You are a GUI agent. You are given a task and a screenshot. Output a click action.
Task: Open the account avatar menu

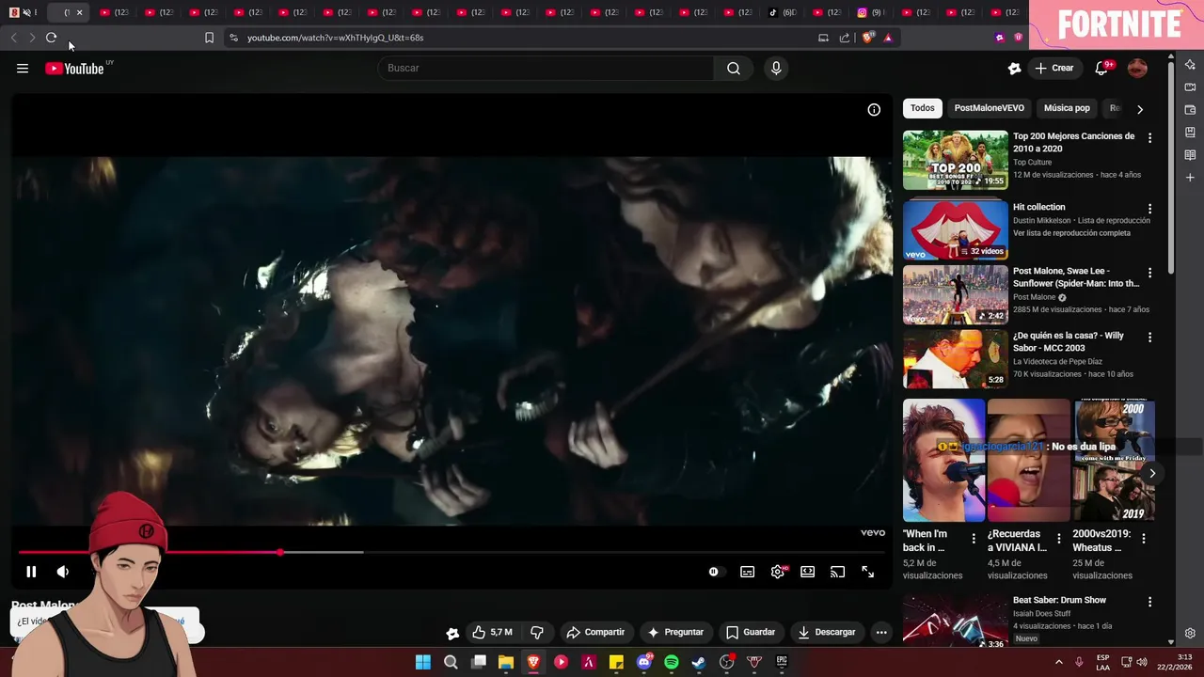tap(1137, 68)
